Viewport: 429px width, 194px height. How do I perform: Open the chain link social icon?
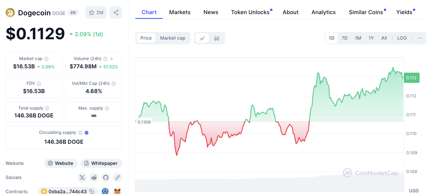point(118,178)
